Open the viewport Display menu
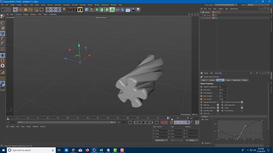 click(26, 14)
